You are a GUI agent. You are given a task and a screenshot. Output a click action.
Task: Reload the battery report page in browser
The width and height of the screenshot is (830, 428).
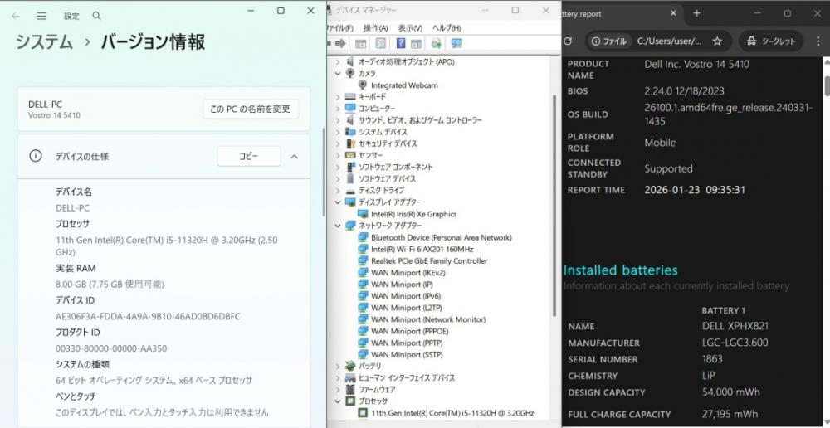[568, 41]
